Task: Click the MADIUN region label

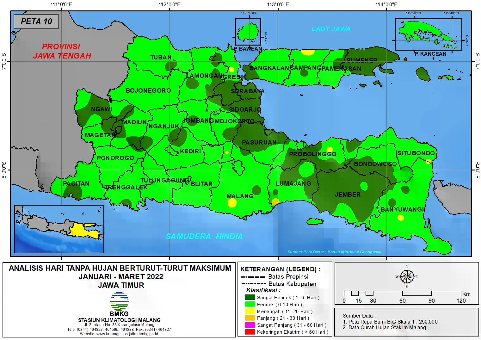Action: [135, 122]
